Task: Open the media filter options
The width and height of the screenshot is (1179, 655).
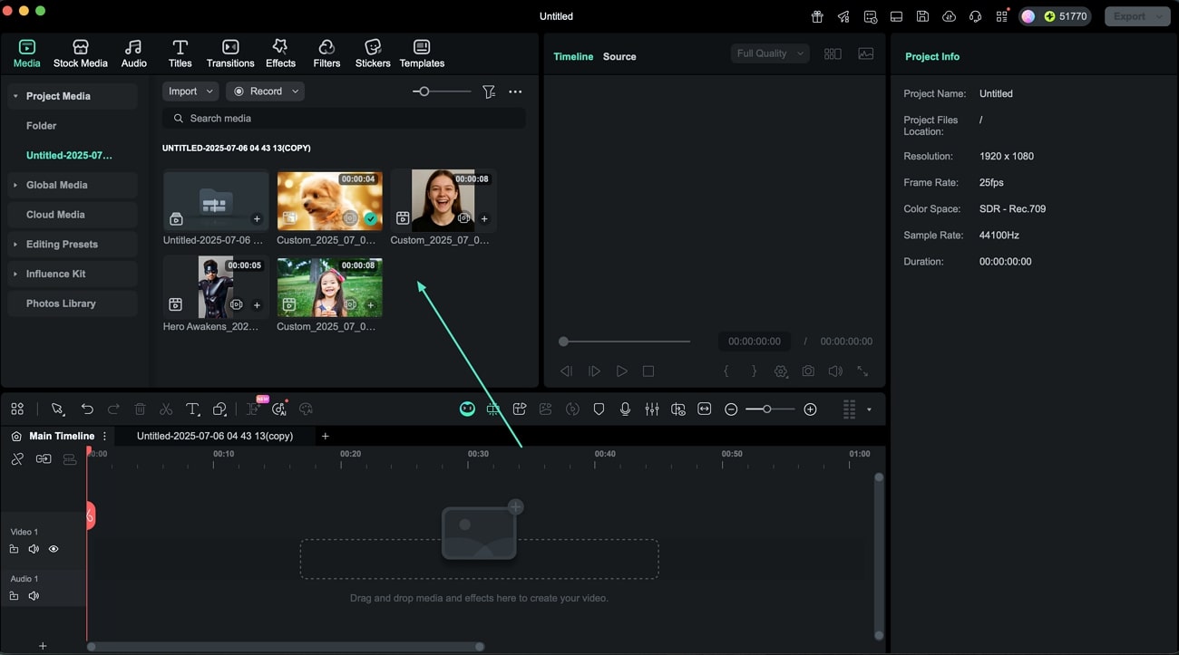Action: pyautogui.click(x=489, y=92)
